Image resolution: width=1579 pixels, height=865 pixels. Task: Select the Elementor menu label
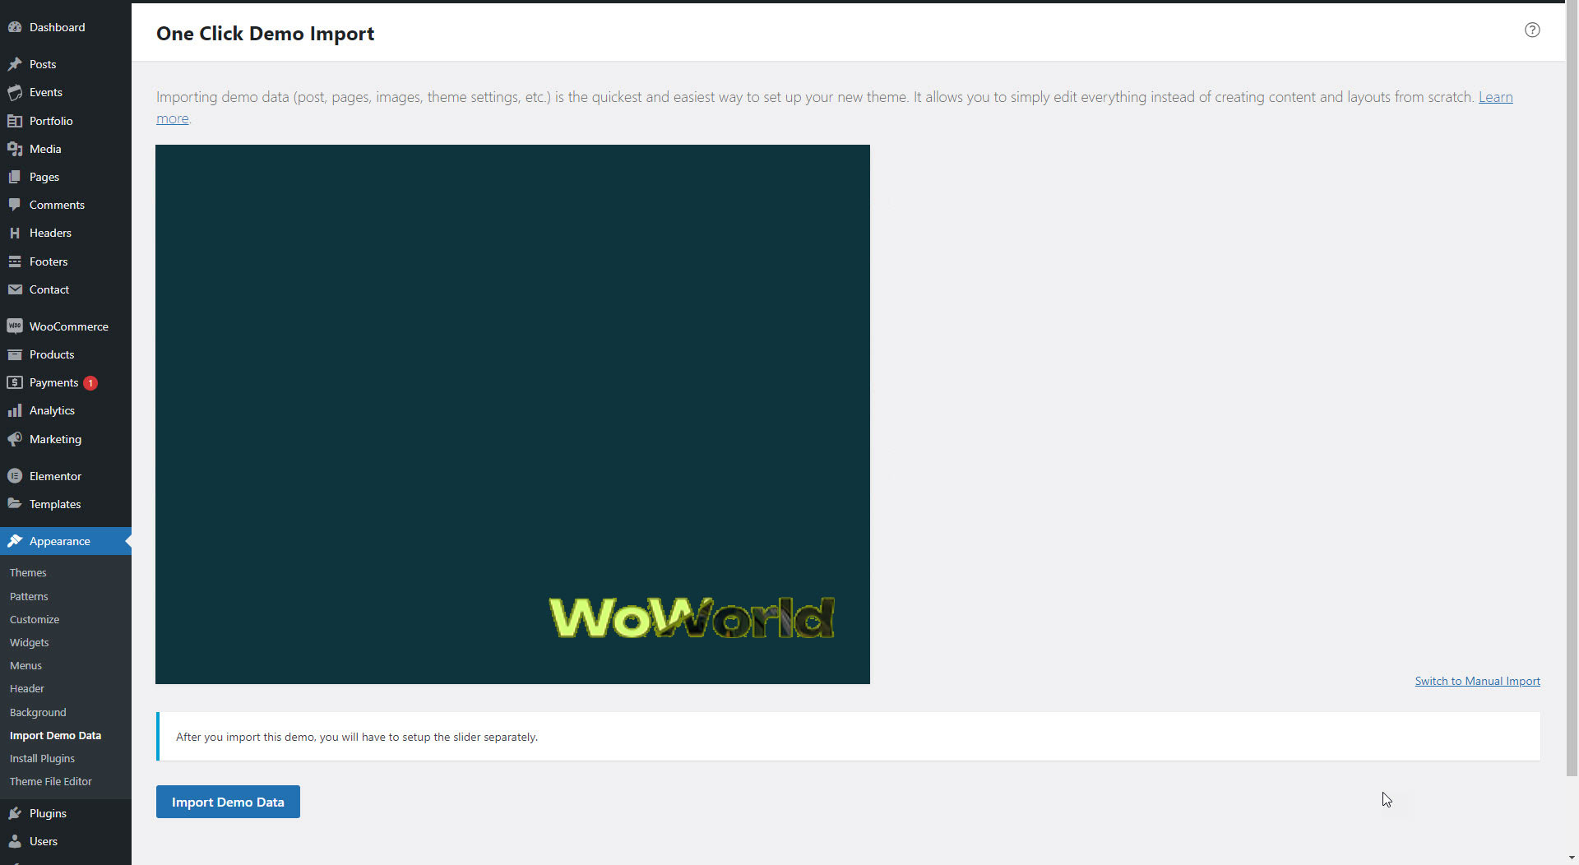tap(55, 476)
